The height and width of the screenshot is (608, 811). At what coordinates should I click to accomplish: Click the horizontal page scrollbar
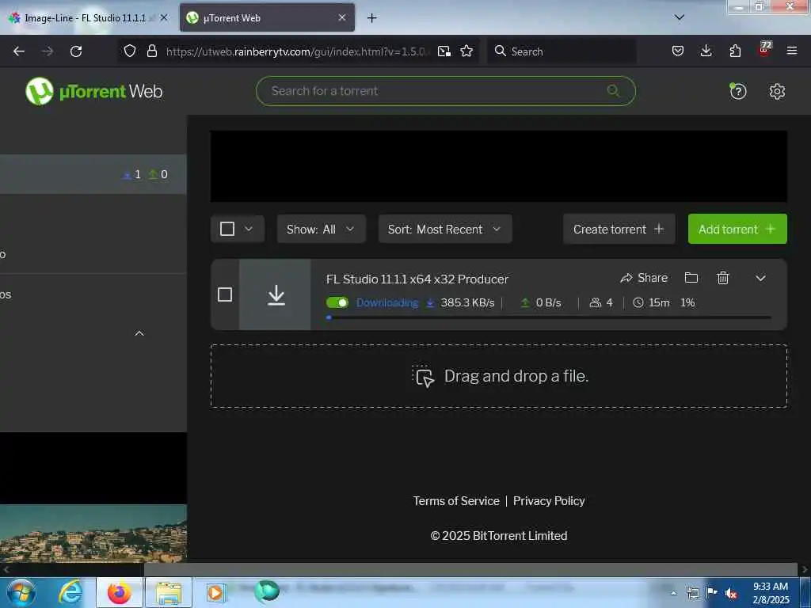470,569
